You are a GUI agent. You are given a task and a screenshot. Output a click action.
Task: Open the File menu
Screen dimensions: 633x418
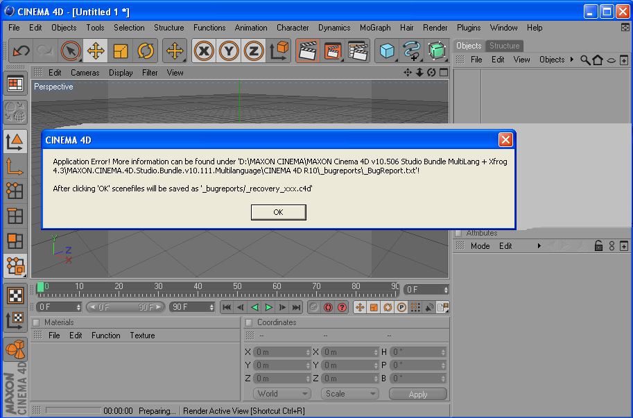click(14, 28)
